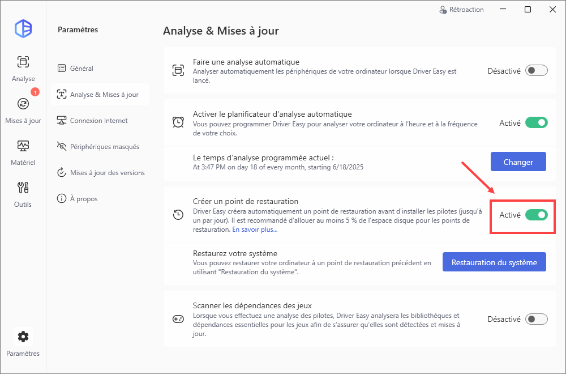Click the 'Le temps d'analyse programmée actuel' label
Screen dimensions: 566x374
(263, 158)
